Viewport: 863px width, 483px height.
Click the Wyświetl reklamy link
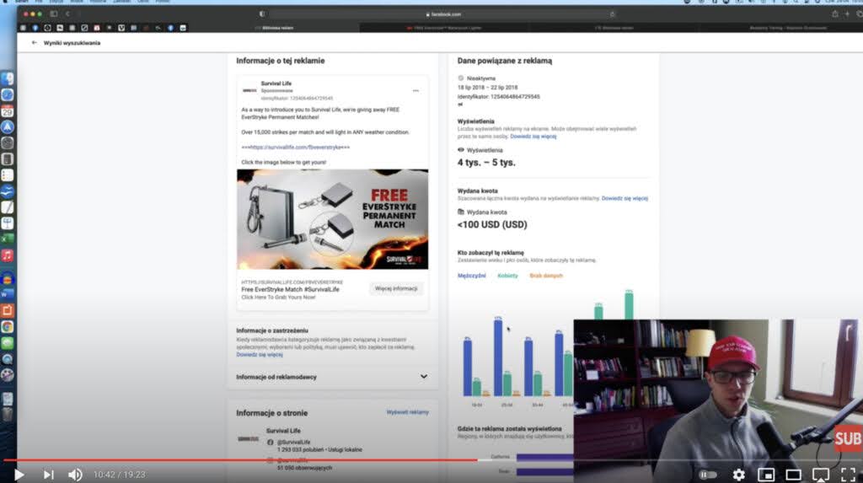407,412
